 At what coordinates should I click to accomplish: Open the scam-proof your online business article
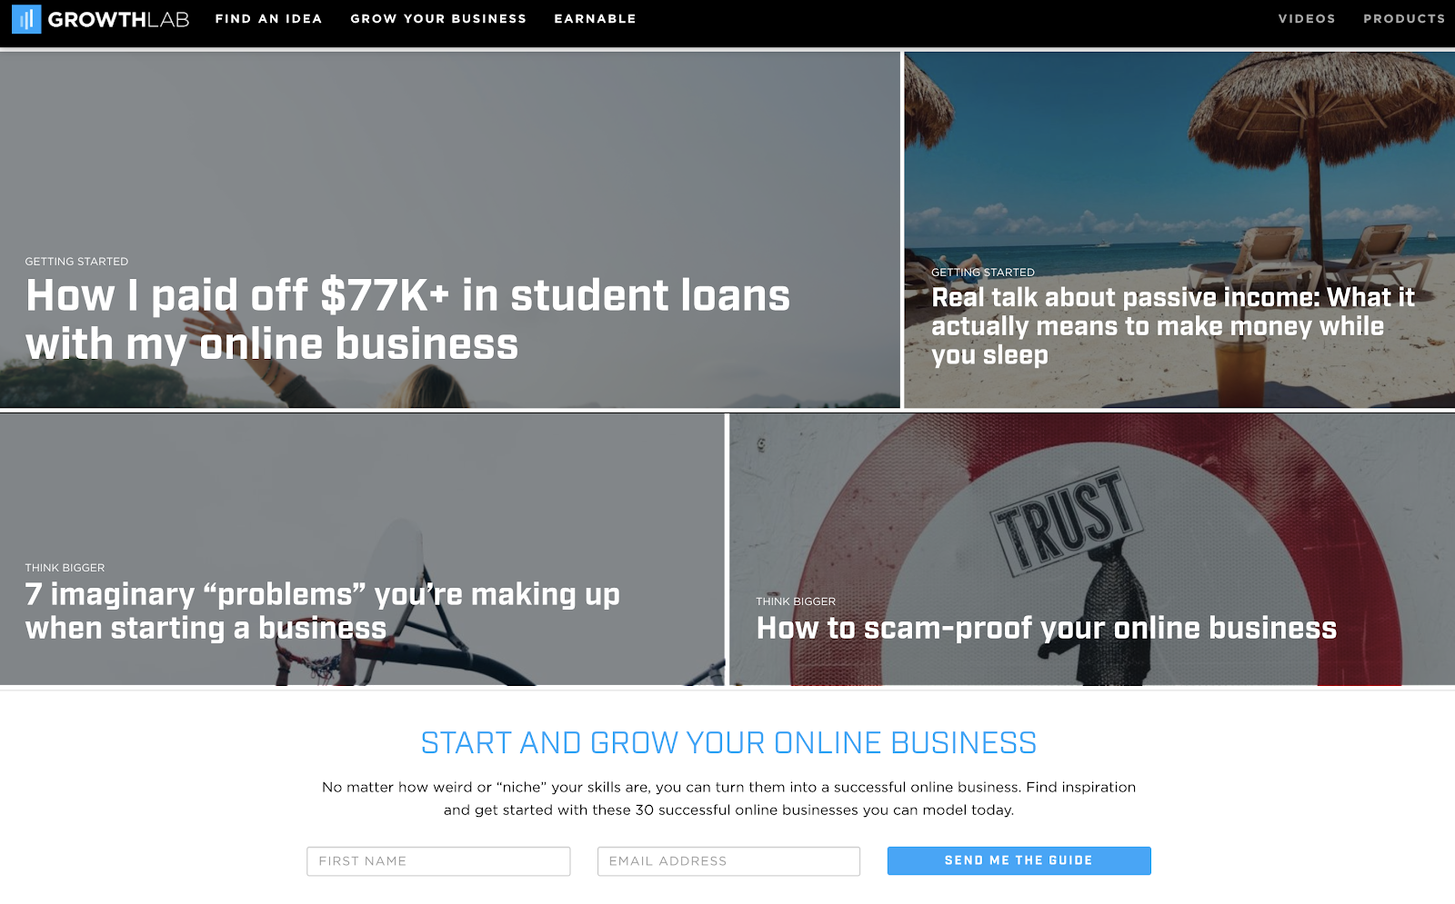click(1047, 628)
